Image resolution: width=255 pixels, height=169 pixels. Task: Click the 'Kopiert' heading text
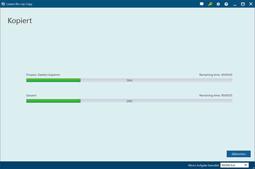[20, 21]
